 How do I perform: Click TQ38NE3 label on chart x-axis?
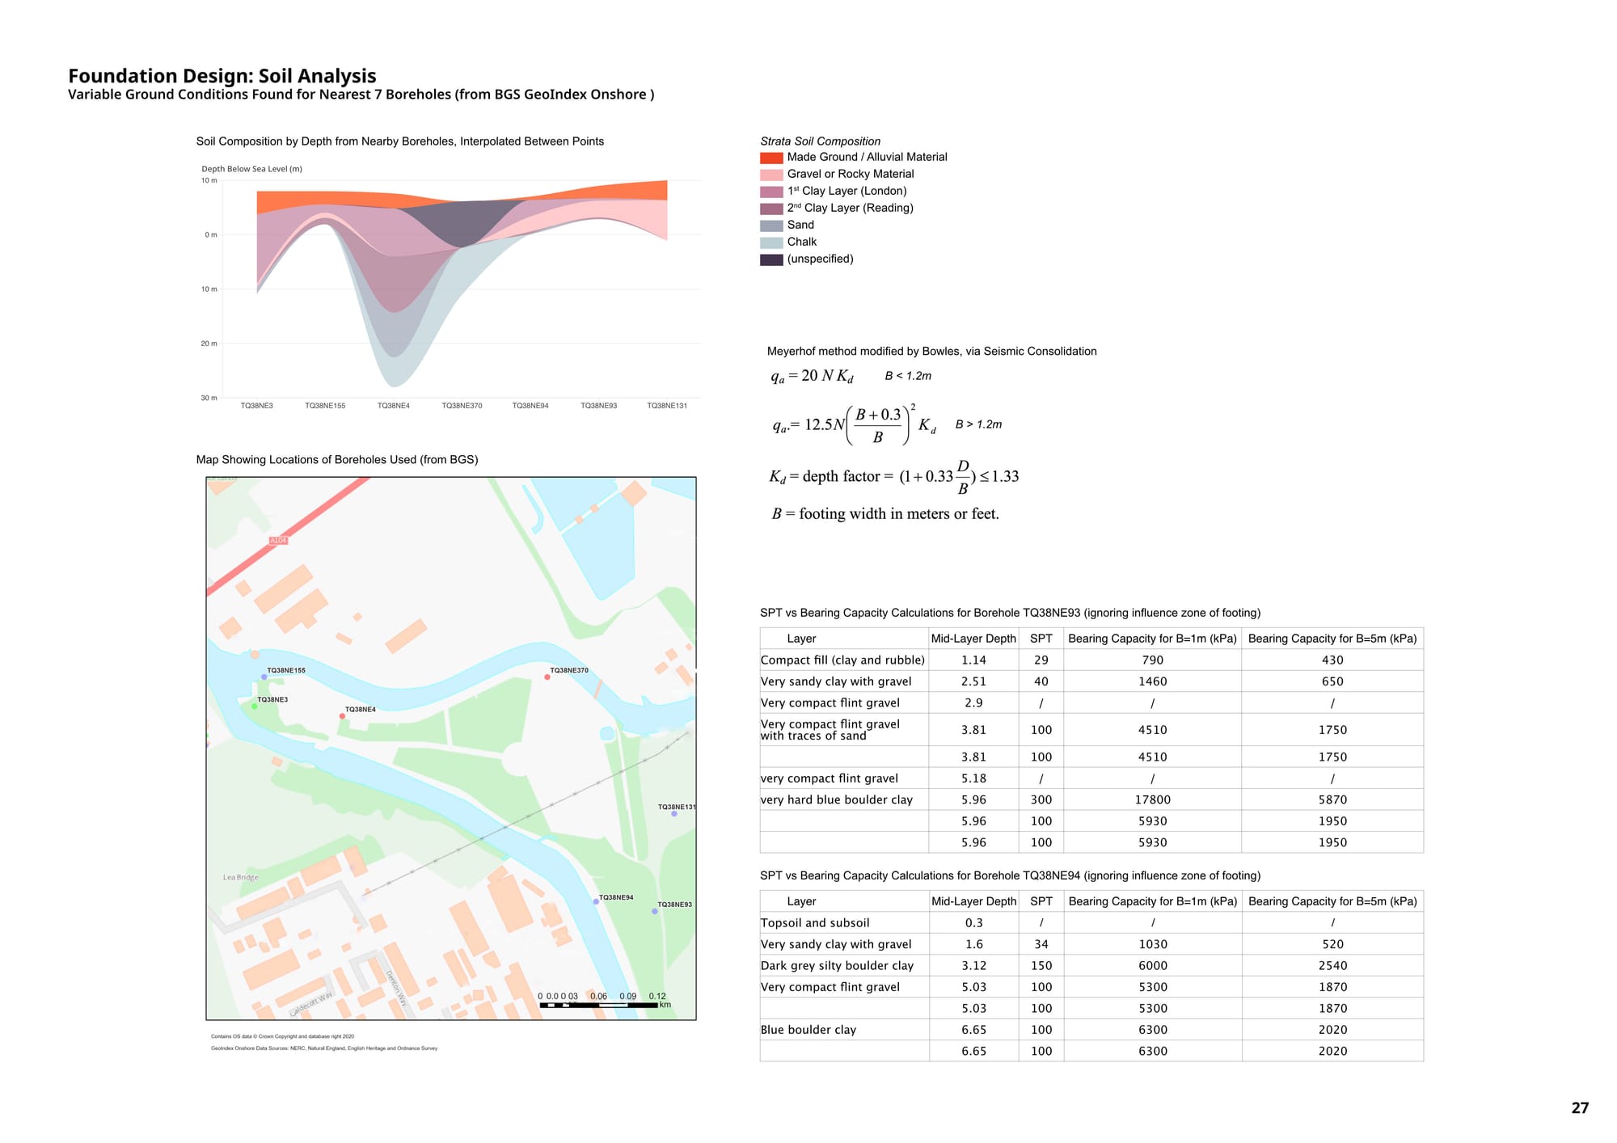click(257, 406)
